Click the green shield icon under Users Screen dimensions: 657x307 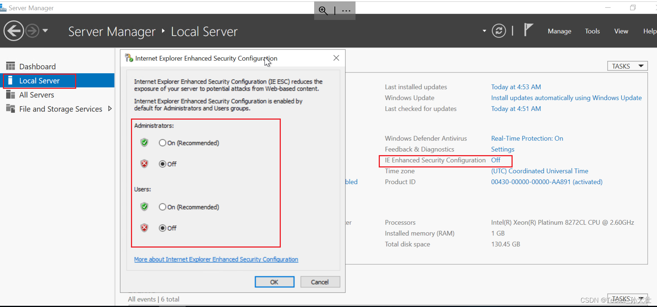tap(144, 207)
